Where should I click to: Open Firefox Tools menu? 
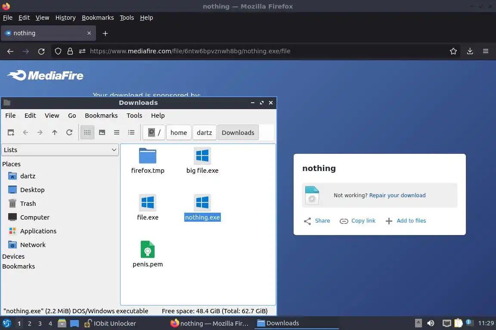coord(127,18)
